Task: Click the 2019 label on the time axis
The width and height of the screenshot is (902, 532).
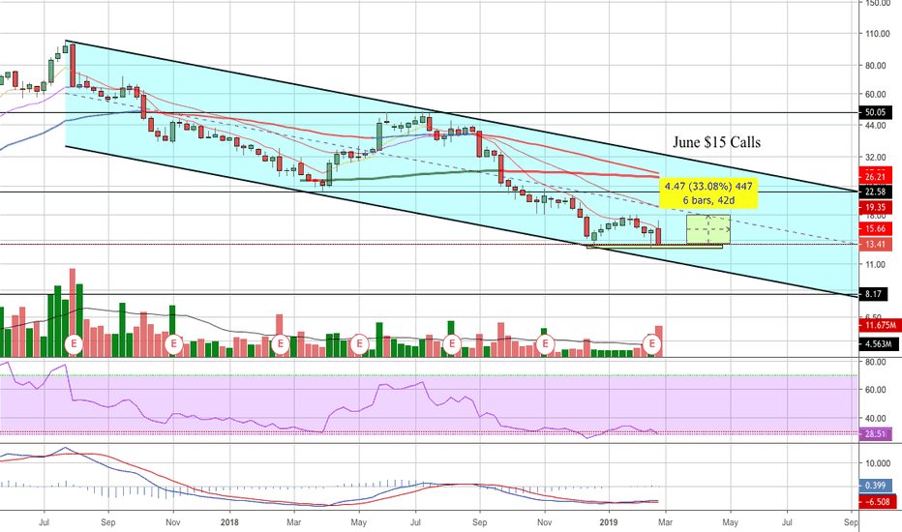Action: point(608,522)
